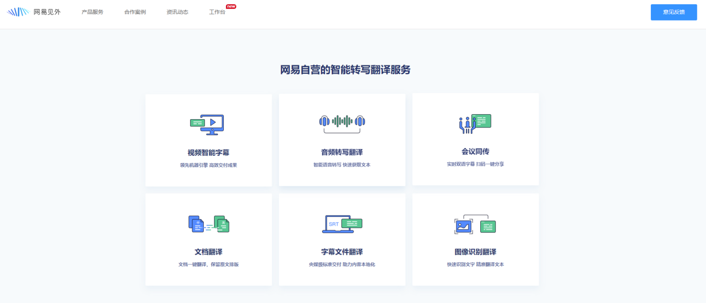The height and width of the screenshot is (303, 706).
Task: Click the 意见反馈 feedback button
Action: click(x=673, y=12)
